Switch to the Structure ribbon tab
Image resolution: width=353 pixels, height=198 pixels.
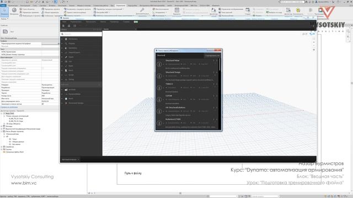25,5
